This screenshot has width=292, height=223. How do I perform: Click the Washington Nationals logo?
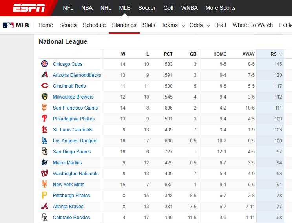[44, 173]
